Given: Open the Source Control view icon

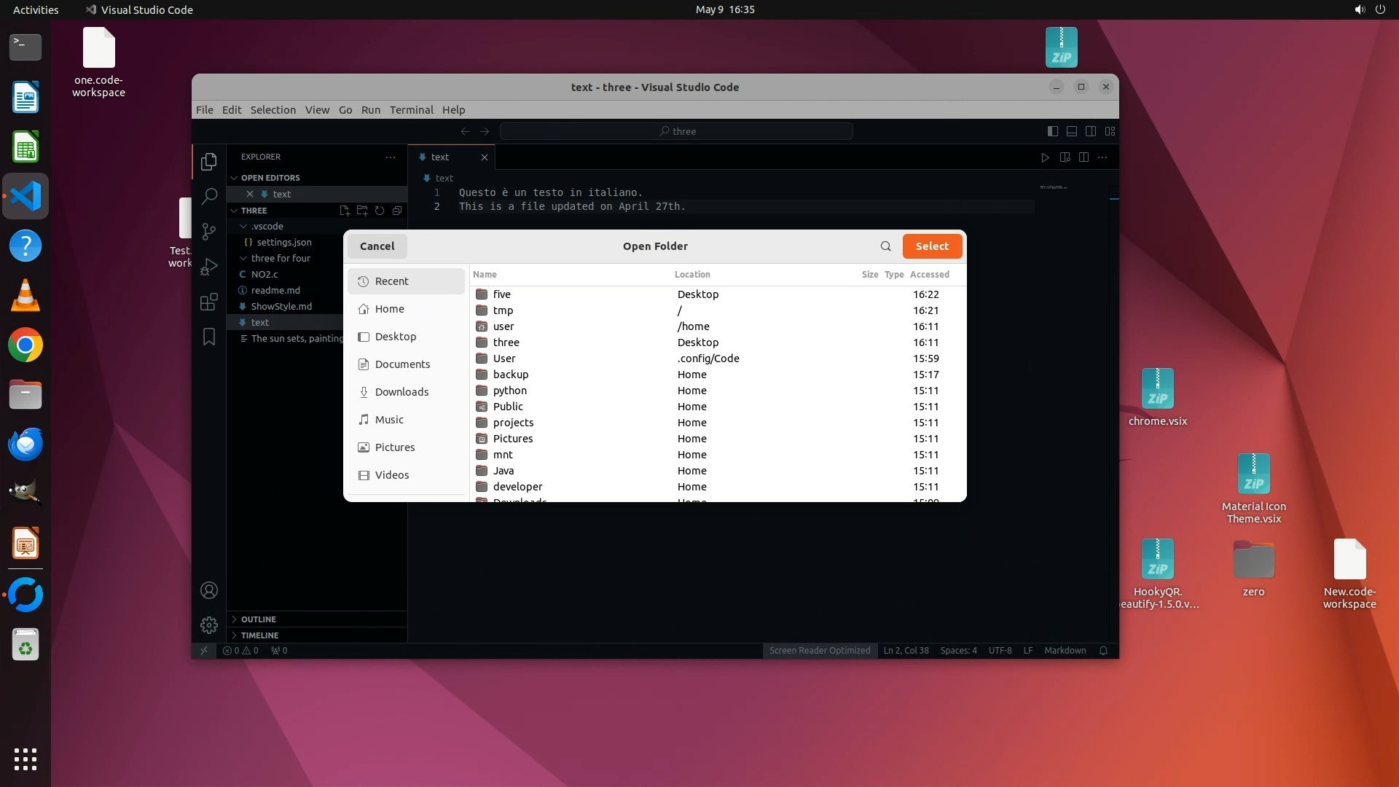Looking at the screenshot, I should pyautogui.click(x=209, y=231).
